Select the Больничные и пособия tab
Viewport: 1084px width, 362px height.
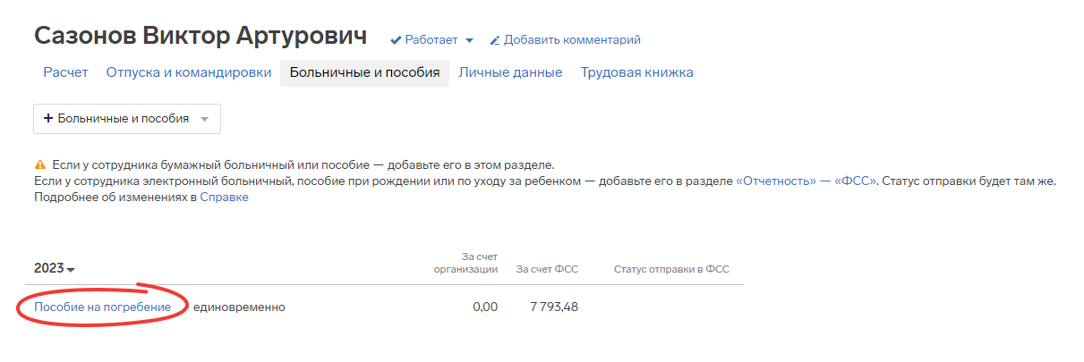364,72
